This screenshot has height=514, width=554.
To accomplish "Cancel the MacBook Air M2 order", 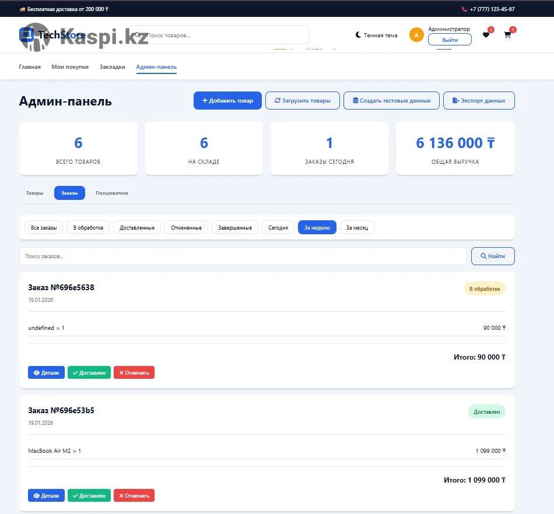I will pos(134,495).
